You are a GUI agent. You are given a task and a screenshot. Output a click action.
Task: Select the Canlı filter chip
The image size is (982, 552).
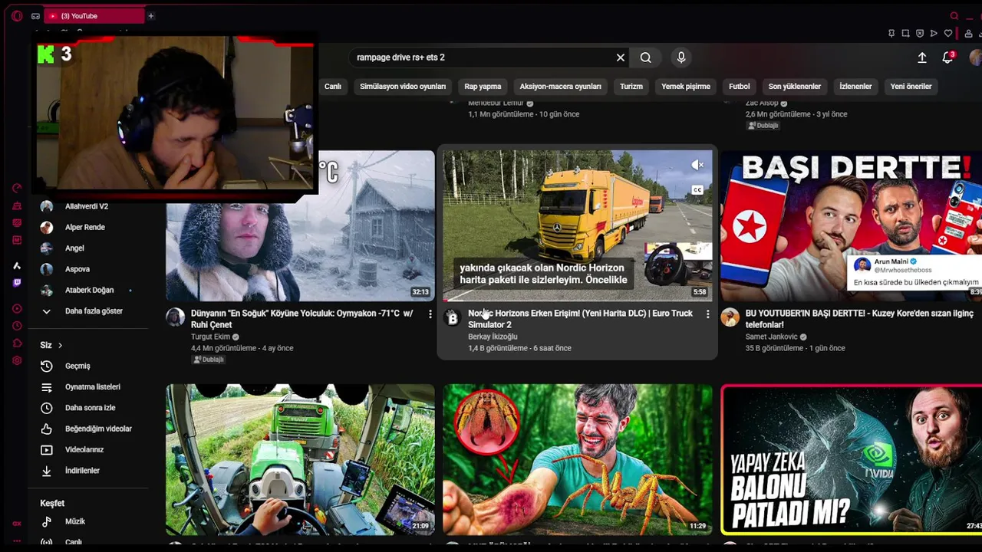[333, 87]
